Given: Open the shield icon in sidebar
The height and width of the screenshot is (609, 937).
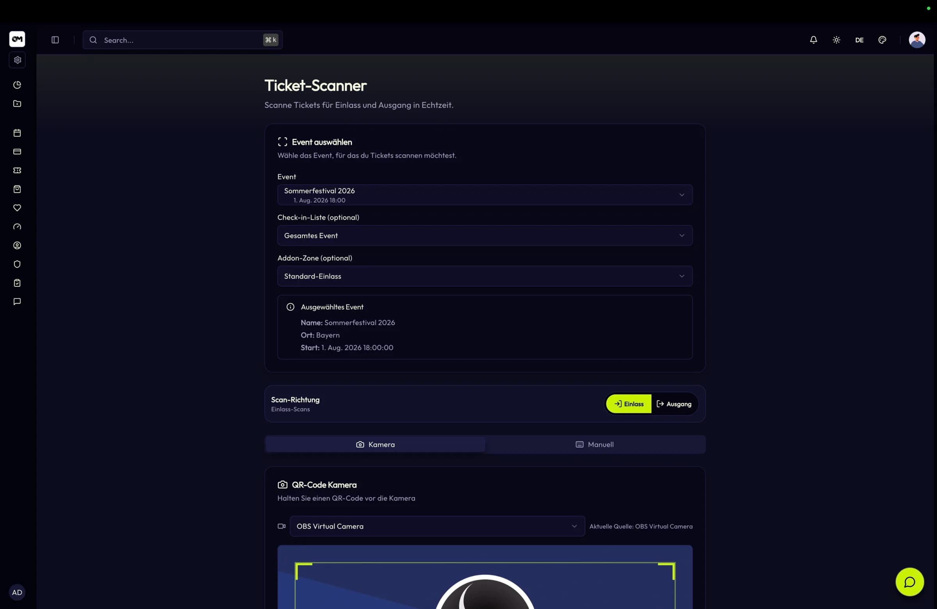Looking at the screenshot, I should [17, 264].
